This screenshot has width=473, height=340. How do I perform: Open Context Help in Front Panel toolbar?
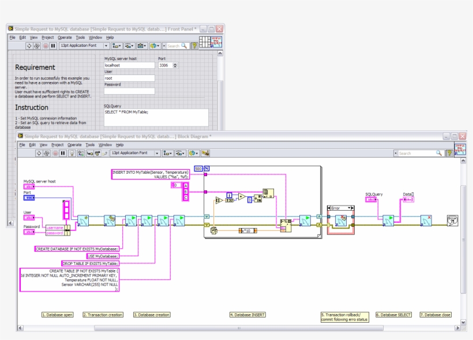[x=194, y=46]
